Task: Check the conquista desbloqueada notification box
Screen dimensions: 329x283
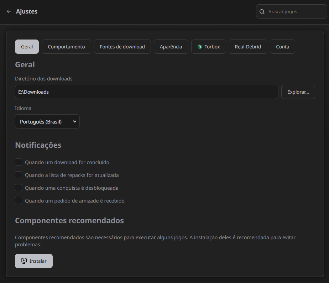Action: point(19,188)
